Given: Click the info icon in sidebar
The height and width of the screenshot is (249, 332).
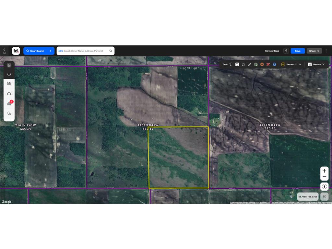Looking at the screenshot, I should 9,74.
